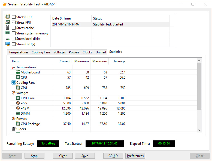
Task: Open the CPUID panel button
Action: [113, 156]
